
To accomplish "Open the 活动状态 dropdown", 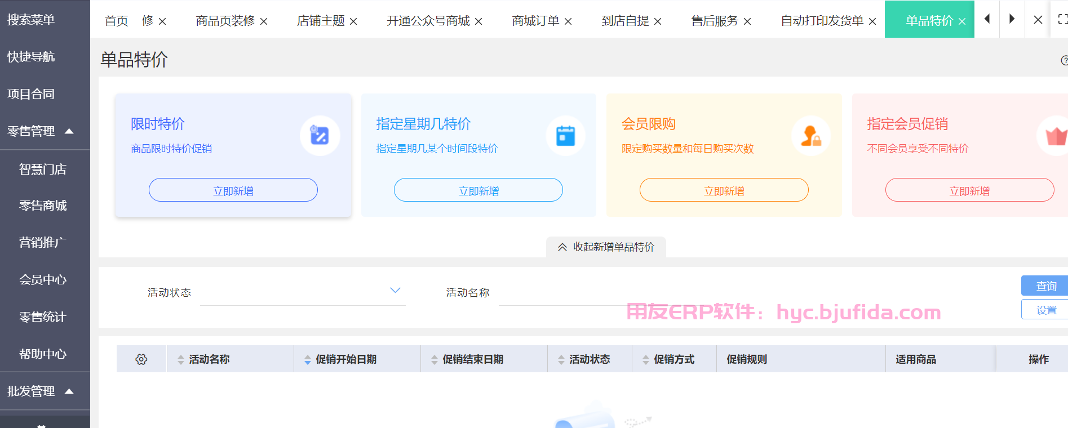I will pyautogui.click(x=303, y=292).
